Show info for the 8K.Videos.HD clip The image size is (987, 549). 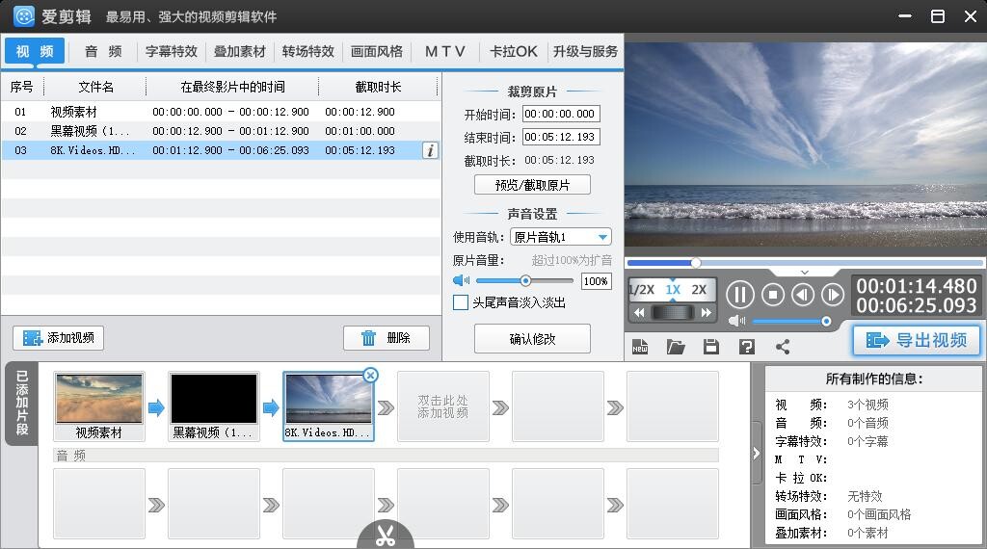[430, 150]
